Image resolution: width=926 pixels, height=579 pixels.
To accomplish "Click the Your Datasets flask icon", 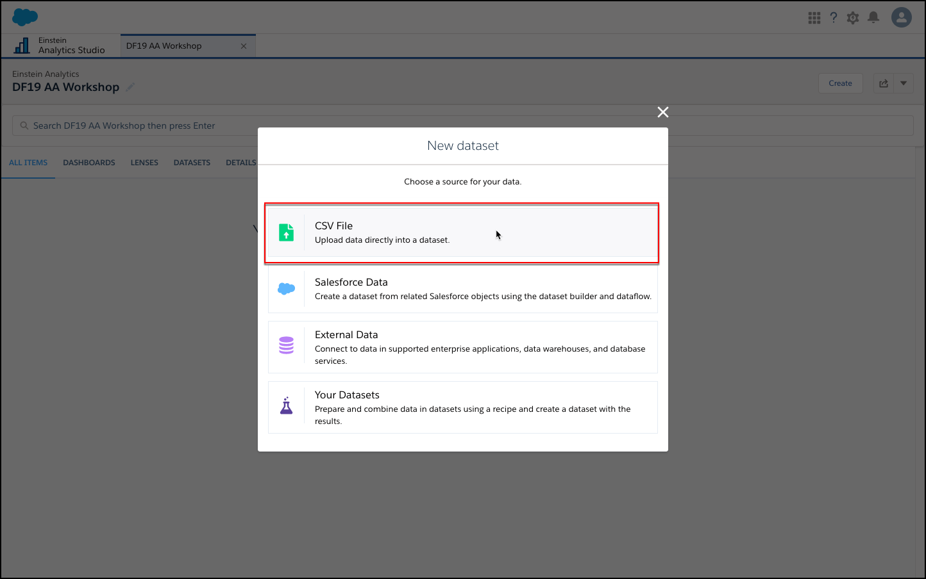I will pos(287,405).
